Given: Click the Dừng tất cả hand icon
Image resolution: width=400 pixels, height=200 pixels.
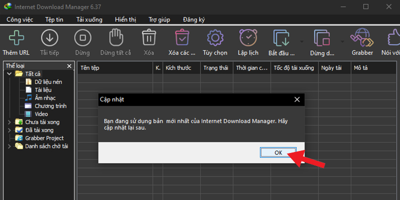Looking at the screenshot, I should coord(116,37).
